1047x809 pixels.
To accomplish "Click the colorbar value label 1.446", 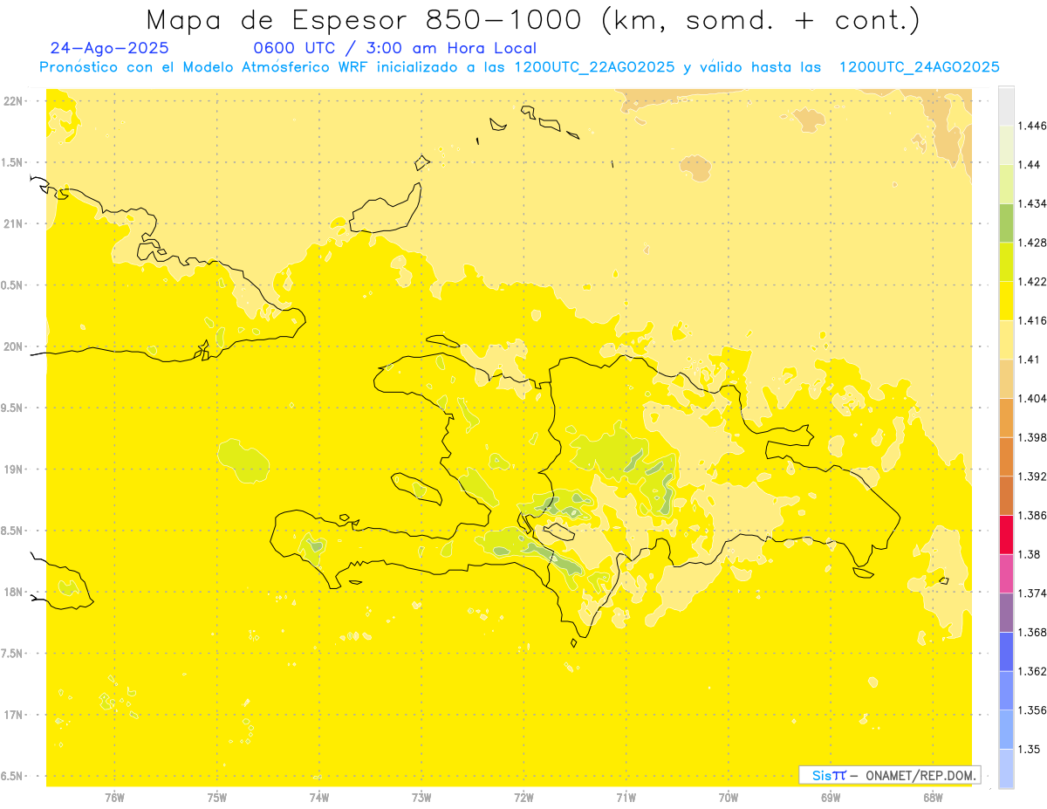I will [1032, 126].
